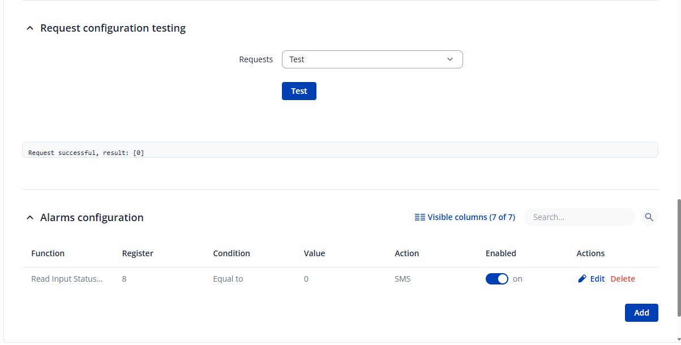This screenshot has width=681, height=345.
Task: Click the page vertical scrollbar thumb
Action: click(x=679, y=257)
